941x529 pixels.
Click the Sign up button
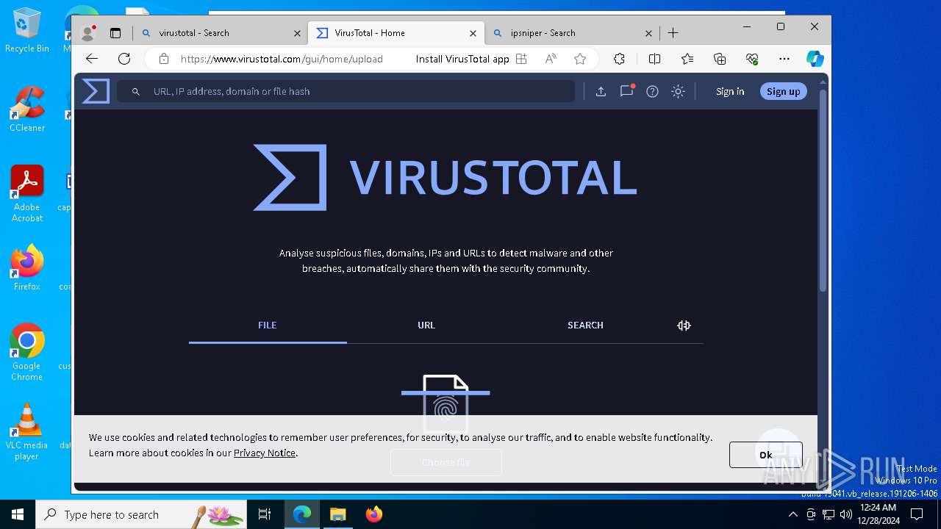[783, 91]
